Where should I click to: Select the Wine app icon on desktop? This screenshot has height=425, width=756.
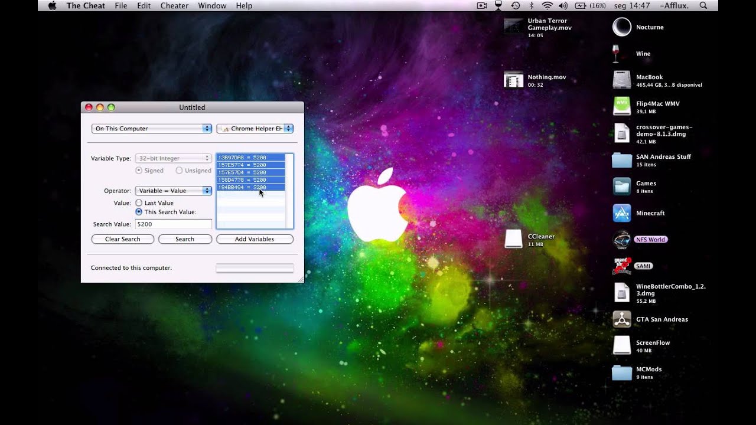coord(616,53)
